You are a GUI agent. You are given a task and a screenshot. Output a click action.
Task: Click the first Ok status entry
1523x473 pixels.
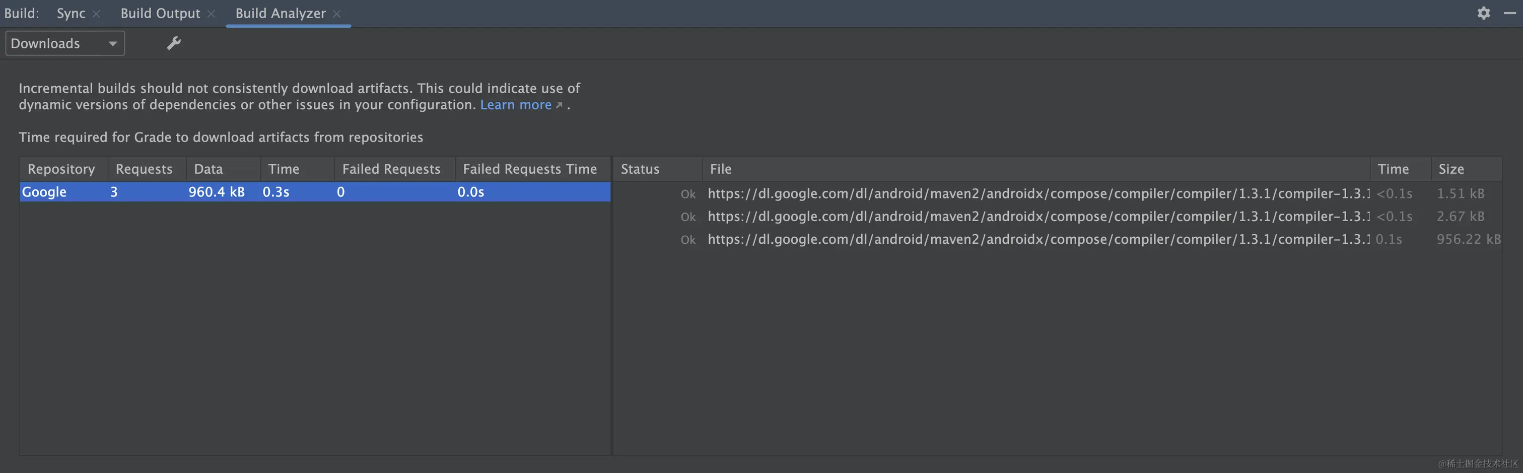[687, 193]
